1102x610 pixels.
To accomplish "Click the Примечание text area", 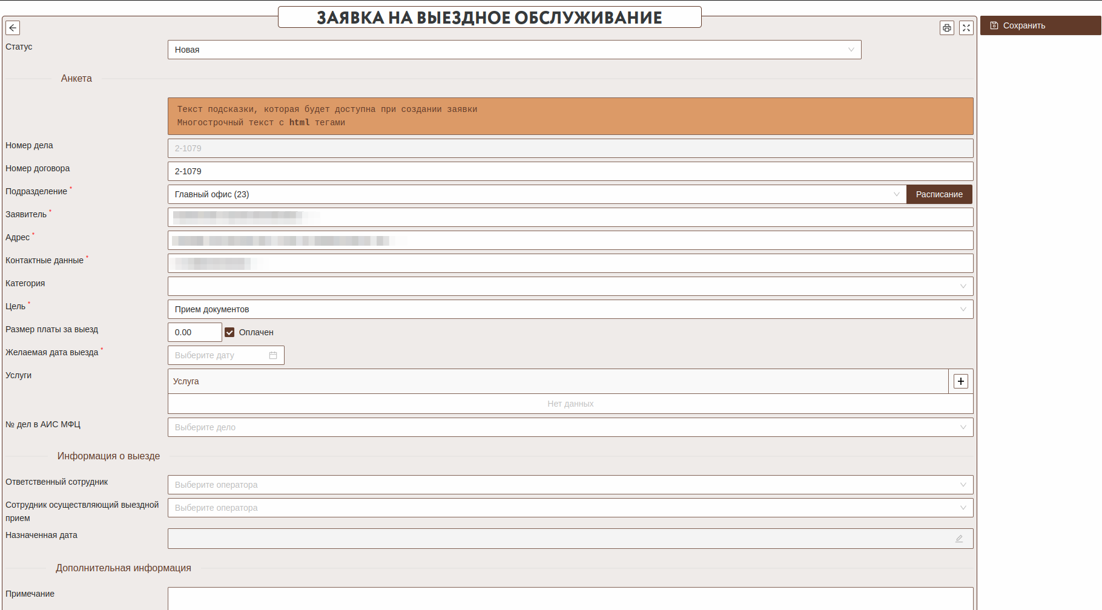I will tap(570, 598).
